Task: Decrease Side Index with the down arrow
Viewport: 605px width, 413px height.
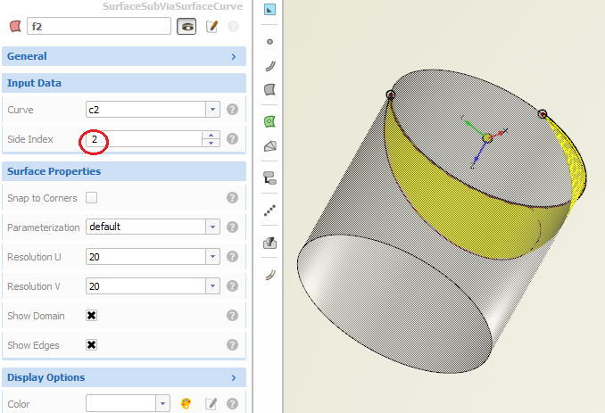Action: [211, 143]
